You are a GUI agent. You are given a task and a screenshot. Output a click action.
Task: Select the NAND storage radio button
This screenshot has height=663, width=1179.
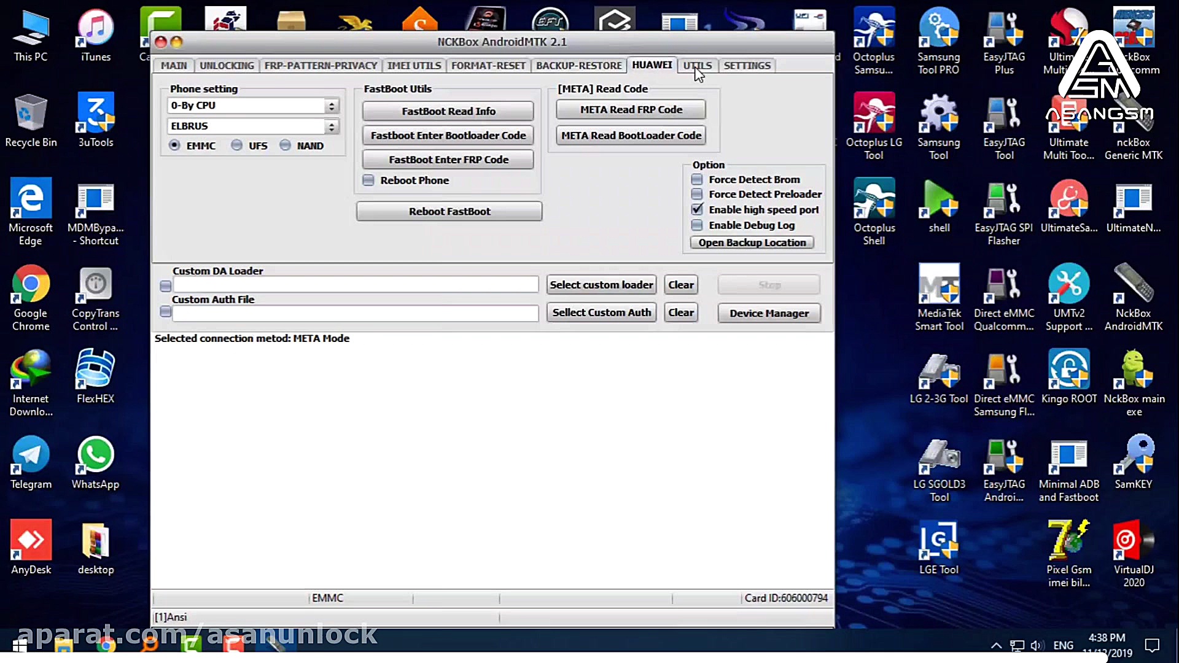(285, 145)
